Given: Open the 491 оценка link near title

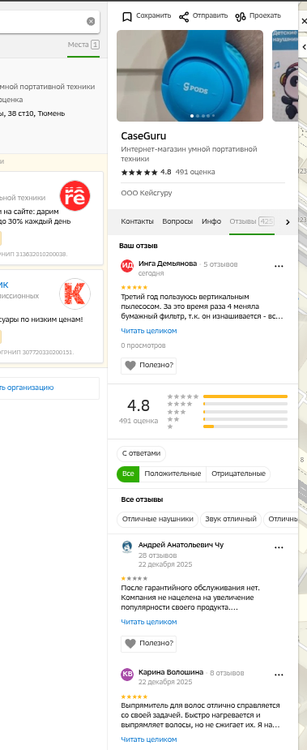Looking at the screenshot, I should 195,172.
